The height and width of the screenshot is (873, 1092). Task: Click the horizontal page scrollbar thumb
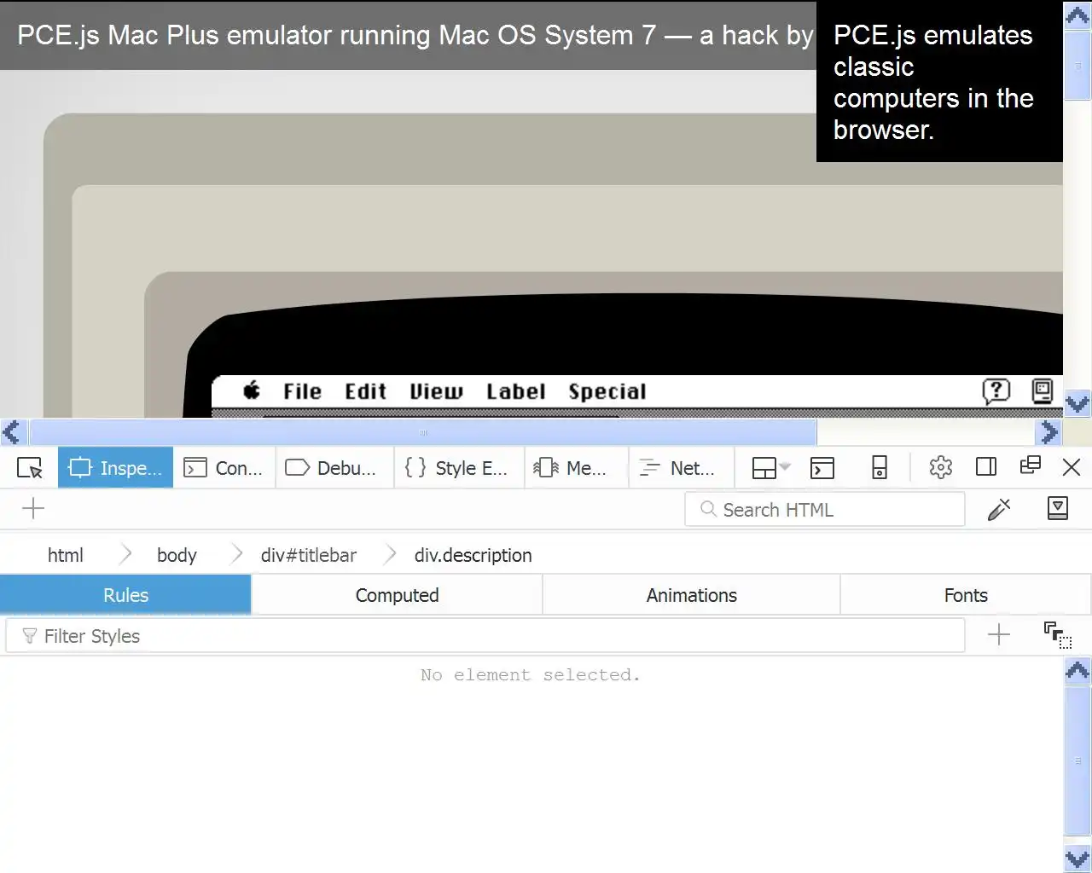pyautogui.click(x=423, y=432)
